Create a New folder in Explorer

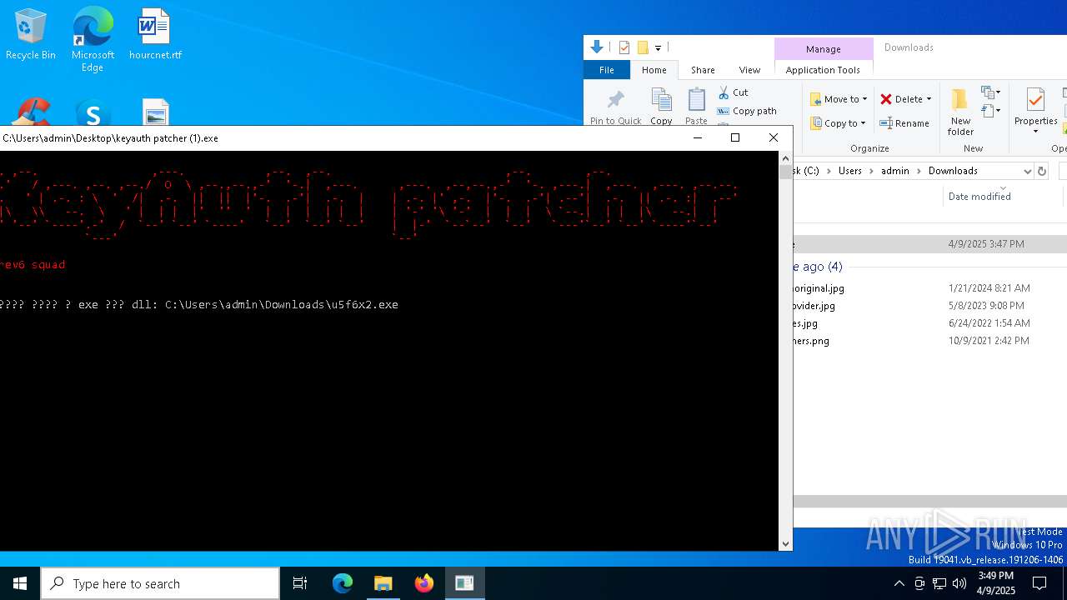point(960,112)
